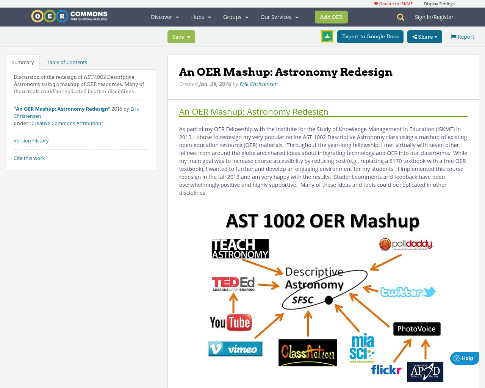Open Erik Christensen's author profile
Viewport: 485px width, 388px height.
[258, 83]
